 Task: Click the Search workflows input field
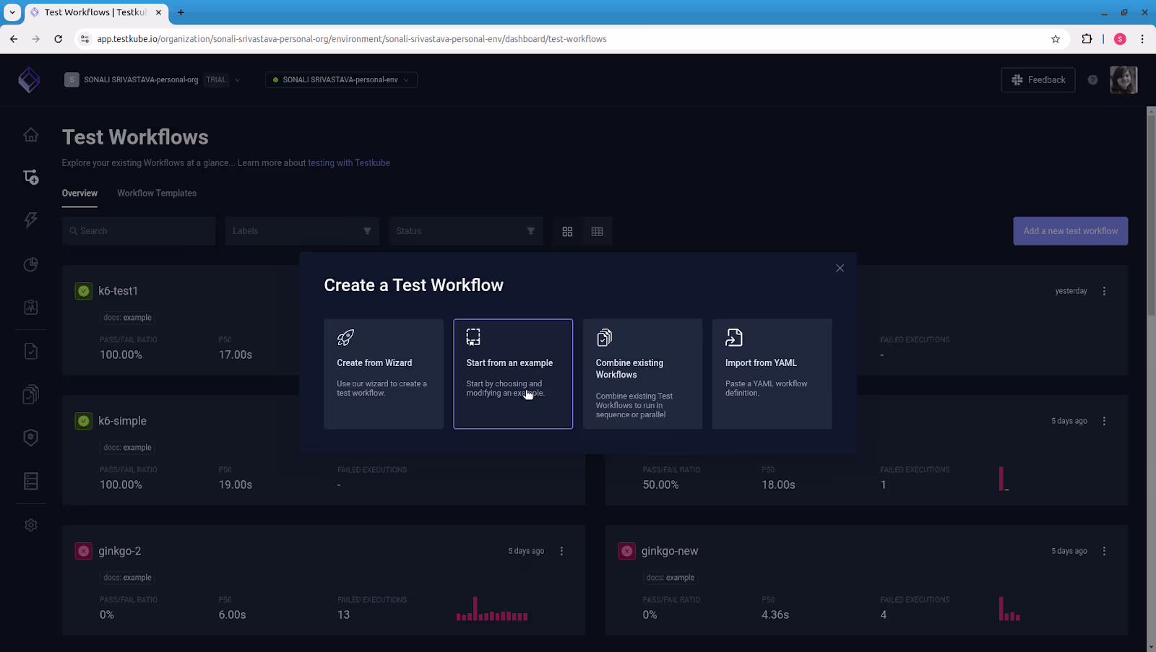(139, 231)
